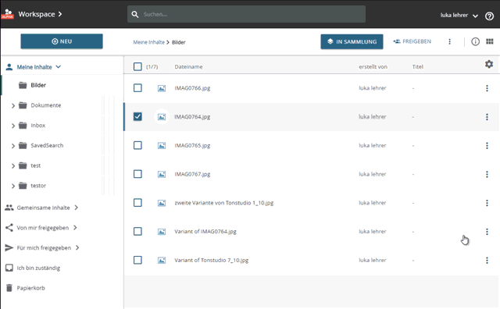Select the Bilder folder in tree
The image size is (500, 309).
click(38, 85)
